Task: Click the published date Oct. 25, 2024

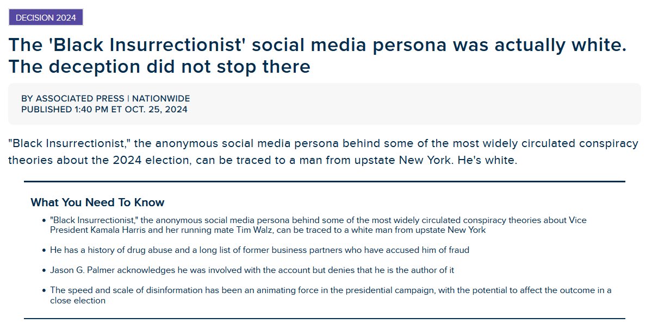Action: tap(156, 110)
